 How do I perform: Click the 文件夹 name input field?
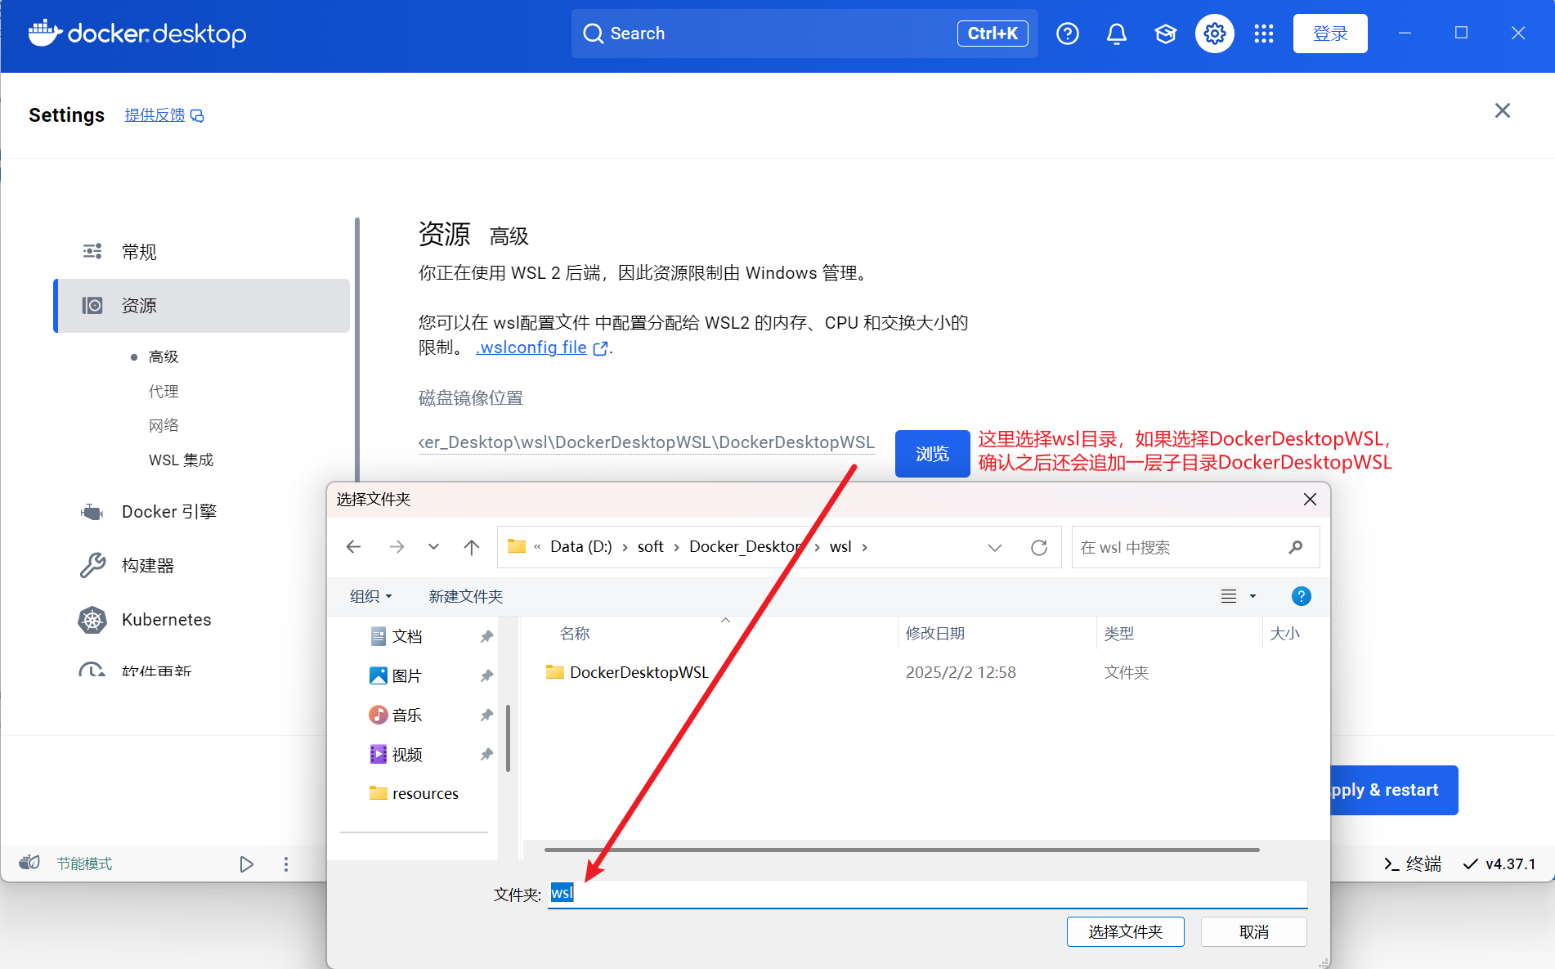pos(927,894)
